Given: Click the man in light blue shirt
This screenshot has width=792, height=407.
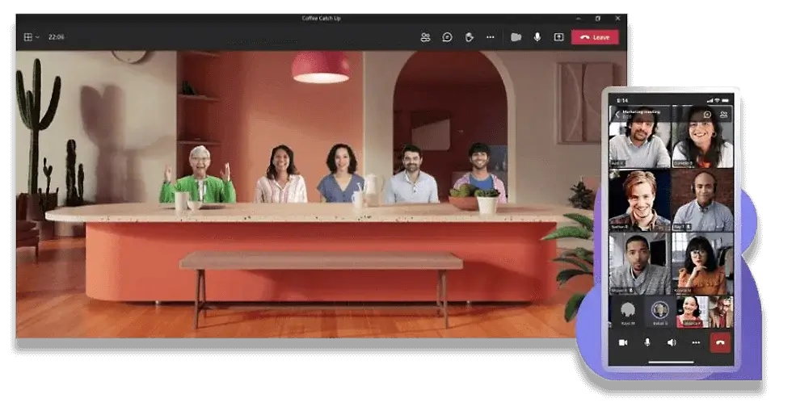Looking at the screenshot, I should click(412, 174).
